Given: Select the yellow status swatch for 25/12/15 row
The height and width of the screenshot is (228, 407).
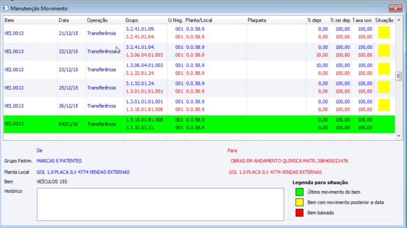Looking at the screenshot, I should 384,87.
